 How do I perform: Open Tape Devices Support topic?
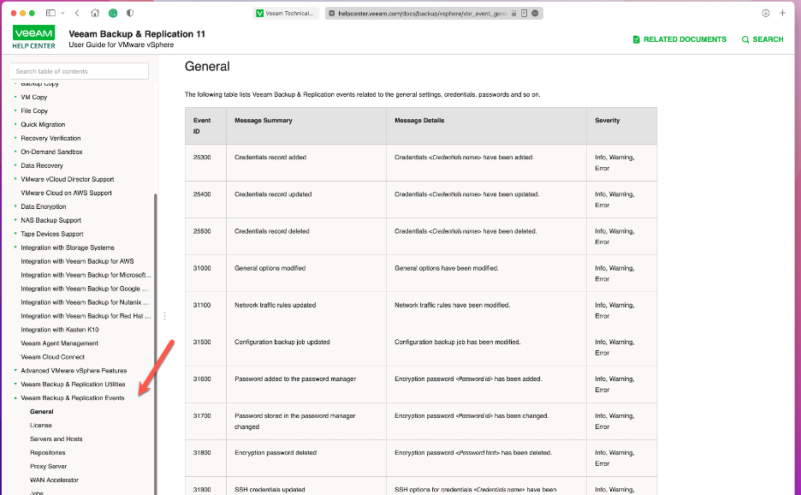52,234
